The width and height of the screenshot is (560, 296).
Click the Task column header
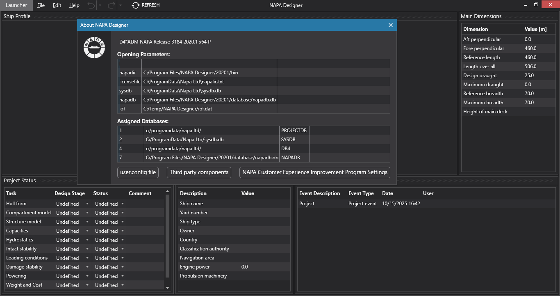[11, 193]
